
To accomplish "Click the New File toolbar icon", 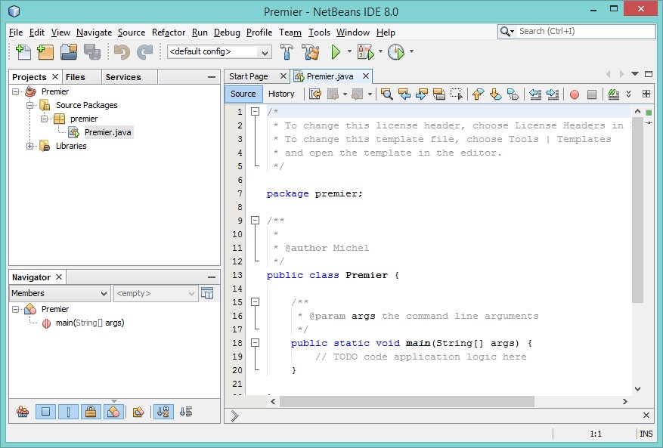I will pyautogui.click(x=23, y=52).
